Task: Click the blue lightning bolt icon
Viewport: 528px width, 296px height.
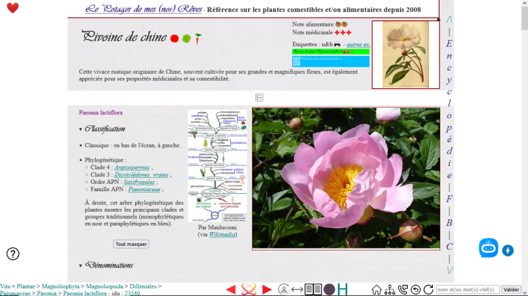Action: (x=508, y=251)
